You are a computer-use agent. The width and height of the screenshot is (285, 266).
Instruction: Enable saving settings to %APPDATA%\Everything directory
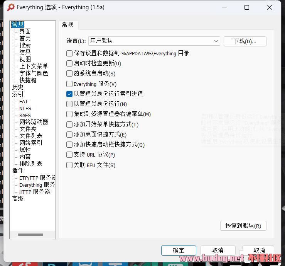[69, 53]
